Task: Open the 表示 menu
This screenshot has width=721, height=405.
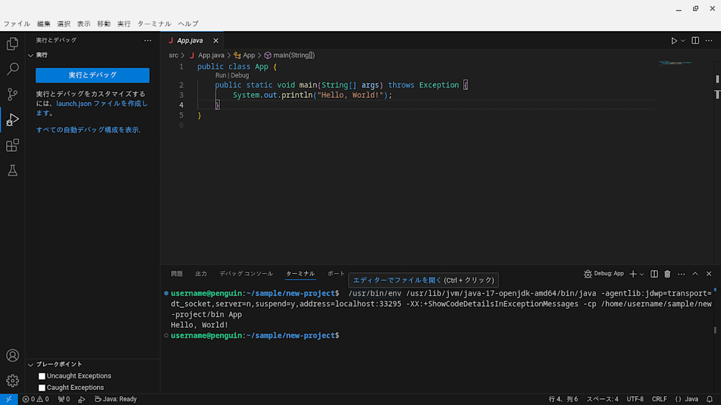Action: pos(84,24)
